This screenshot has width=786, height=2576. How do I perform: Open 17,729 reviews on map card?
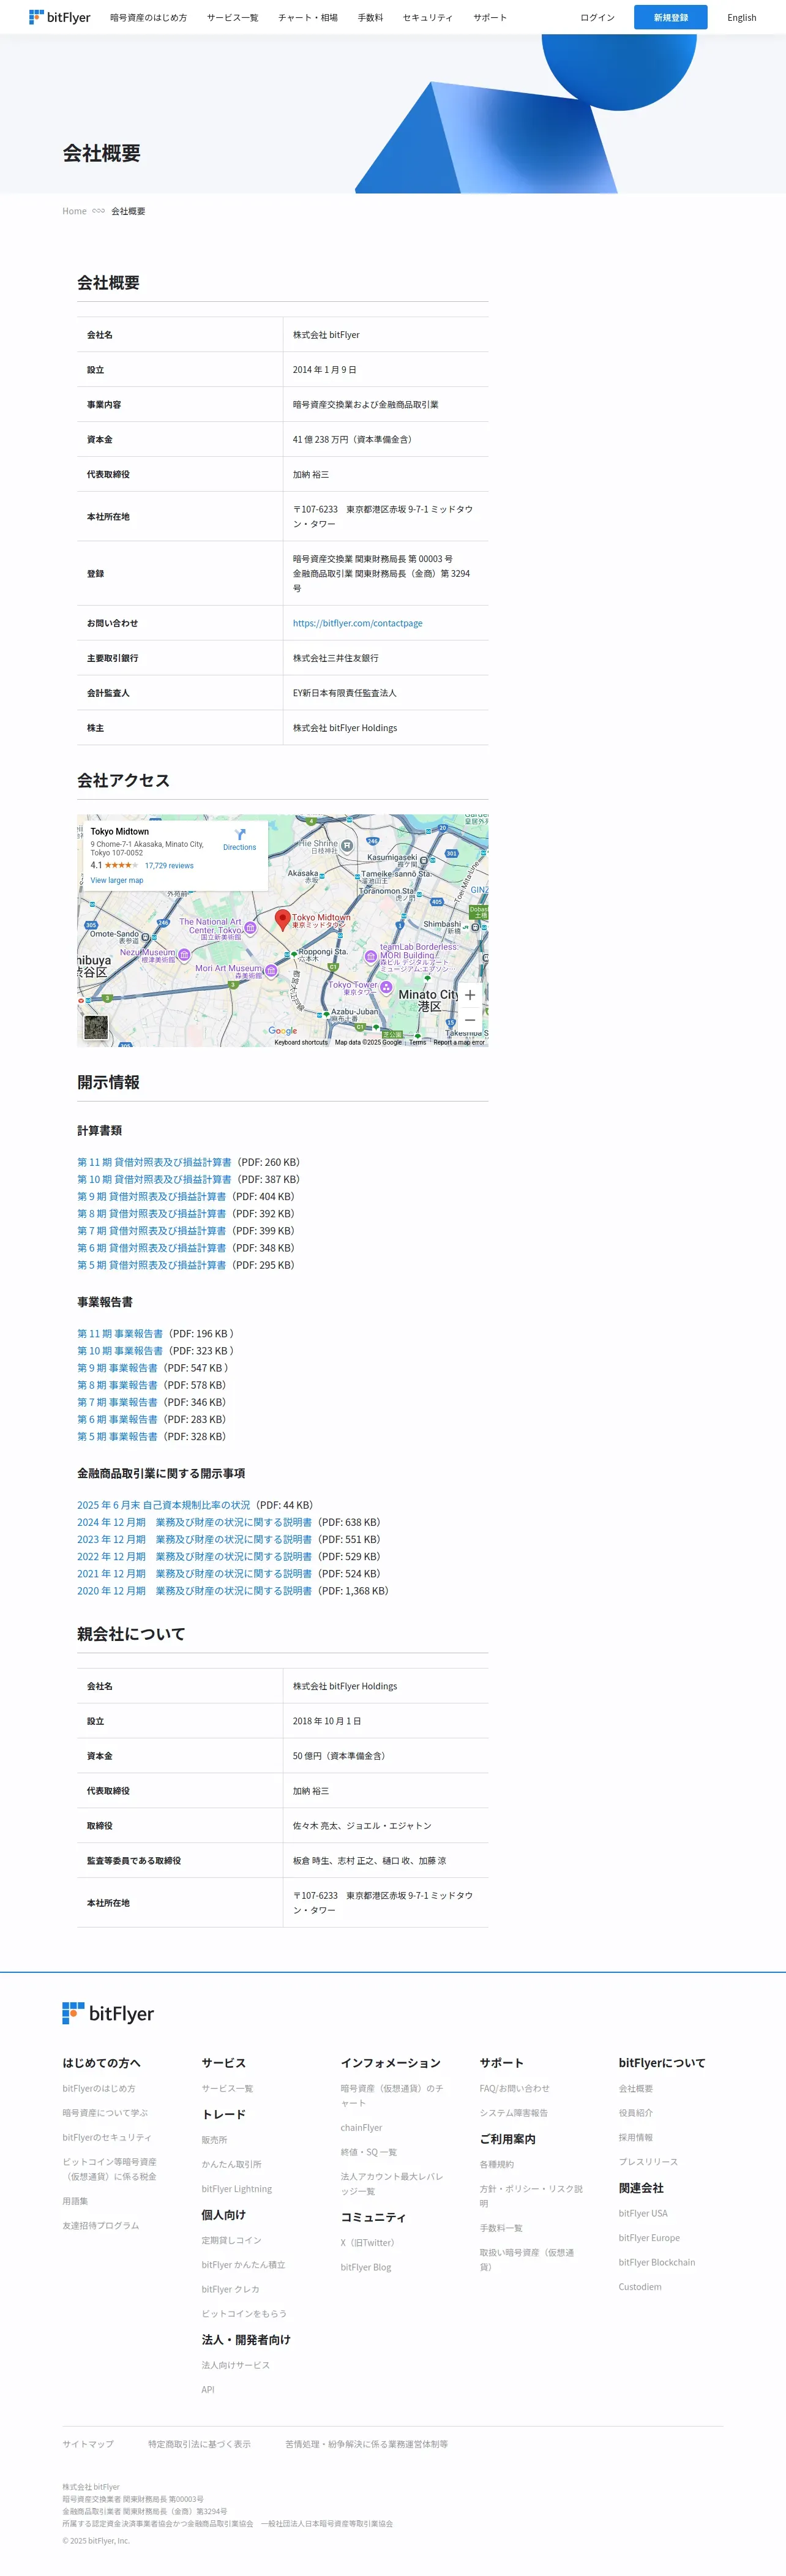169,866
